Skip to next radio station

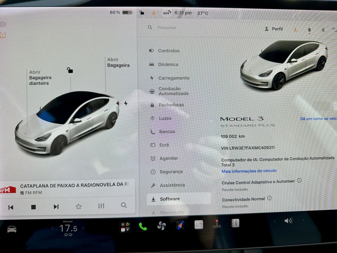point(56,207)
